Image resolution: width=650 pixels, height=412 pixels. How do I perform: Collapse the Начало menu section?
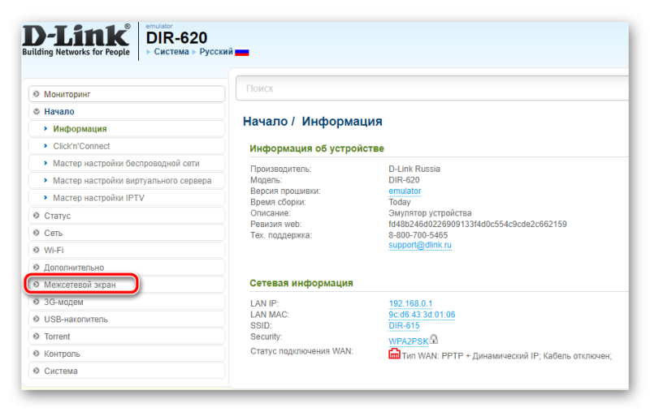(x=127, y=112)
